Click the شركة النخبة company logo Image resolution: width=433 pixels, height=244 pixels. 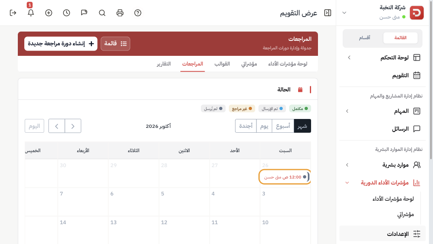pyautogui.click(x=416, y=13)
